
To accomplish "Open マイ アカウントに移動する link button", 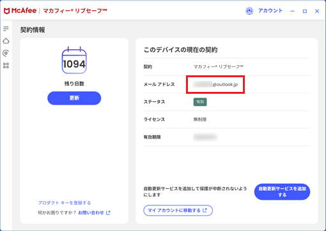I will tap(178, 211).
